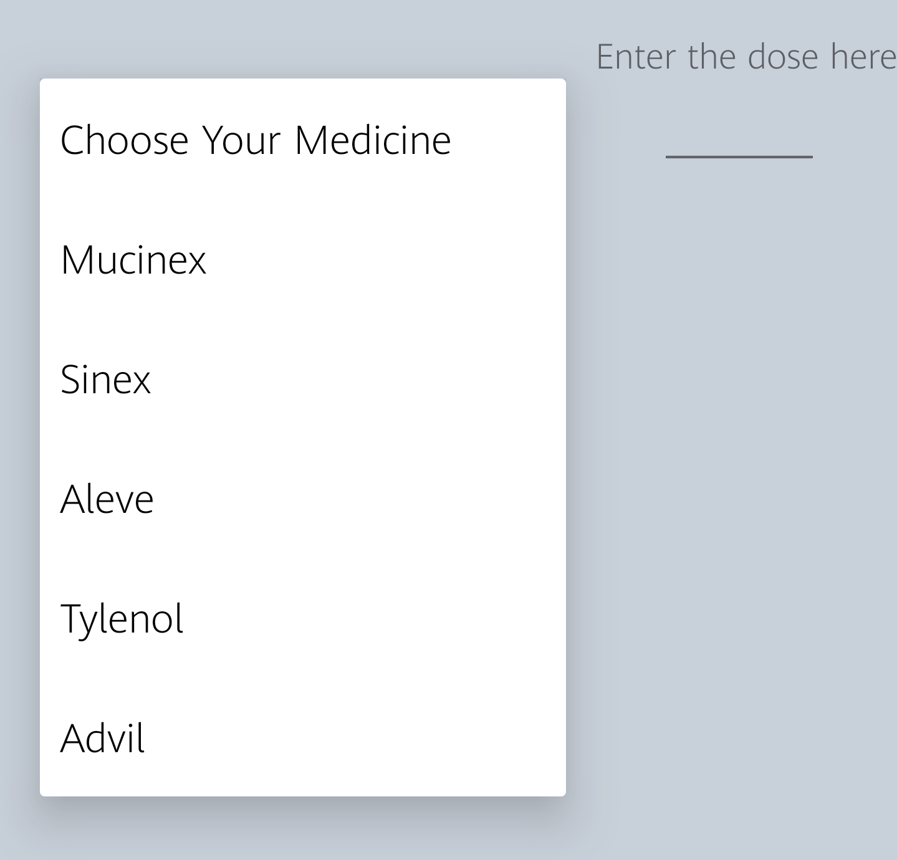
Task: Choose Sinex in the dropdown
Action: [x=106, y=379]
